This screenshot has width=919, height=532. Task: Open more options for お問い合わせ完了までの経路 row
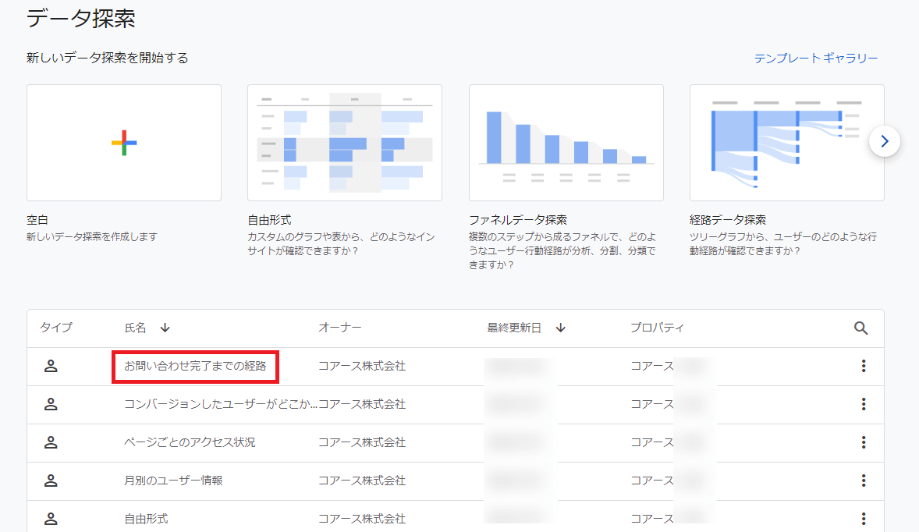pyautogui.click(x=863, y=366)
